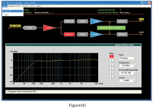Click the yellow HIGH output label
This screenshot has height=108, width=153.
(x=141, y=19)
